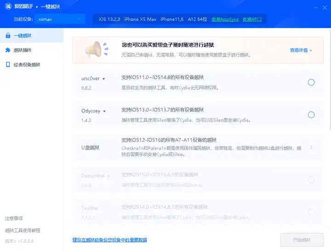
Task: Click the A12 64位 chip text
Action: coord(197,19)
